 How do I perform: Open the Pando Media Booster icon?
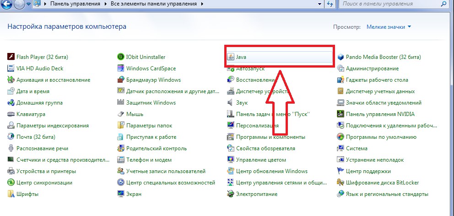340,57
